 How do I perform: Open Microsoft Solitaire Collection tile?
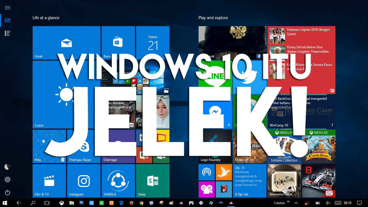284,146
